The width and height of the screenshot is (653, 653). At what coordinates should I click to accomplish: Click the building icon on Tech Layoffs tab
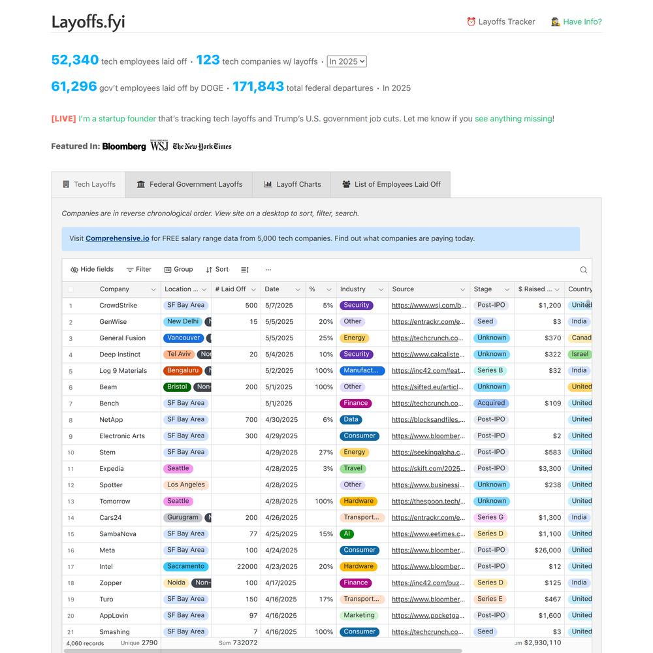(66, 184)
